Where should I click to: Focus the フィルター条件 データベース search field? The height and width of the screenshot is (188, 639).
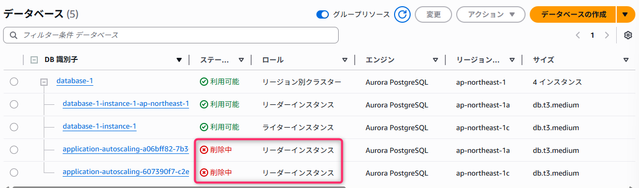[171, 35]
